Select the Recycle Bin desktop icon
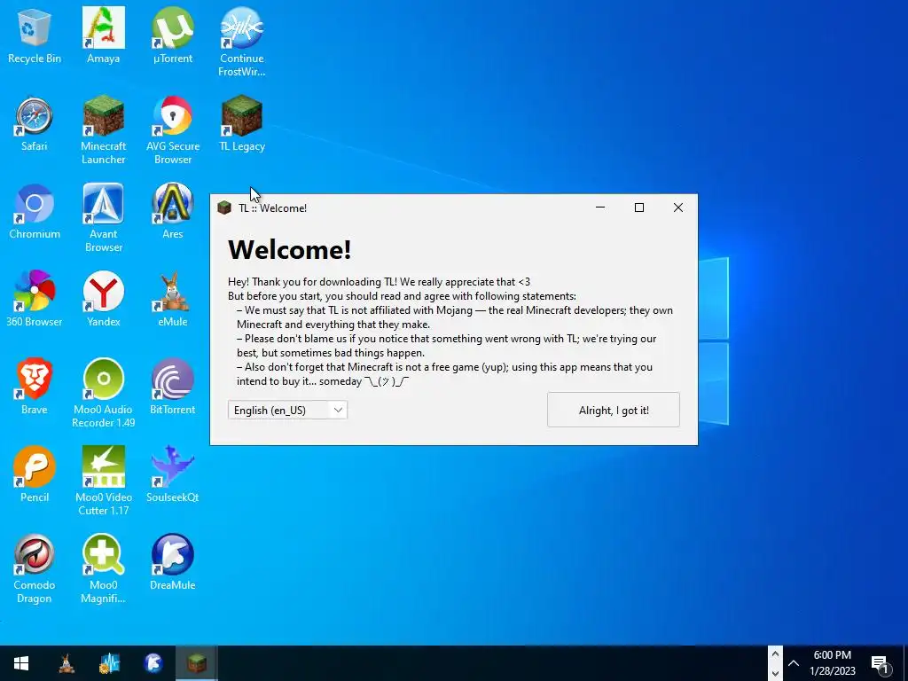The height and width of the screenshot is (681, 908). pyautogui.click(x=35, y=35)
